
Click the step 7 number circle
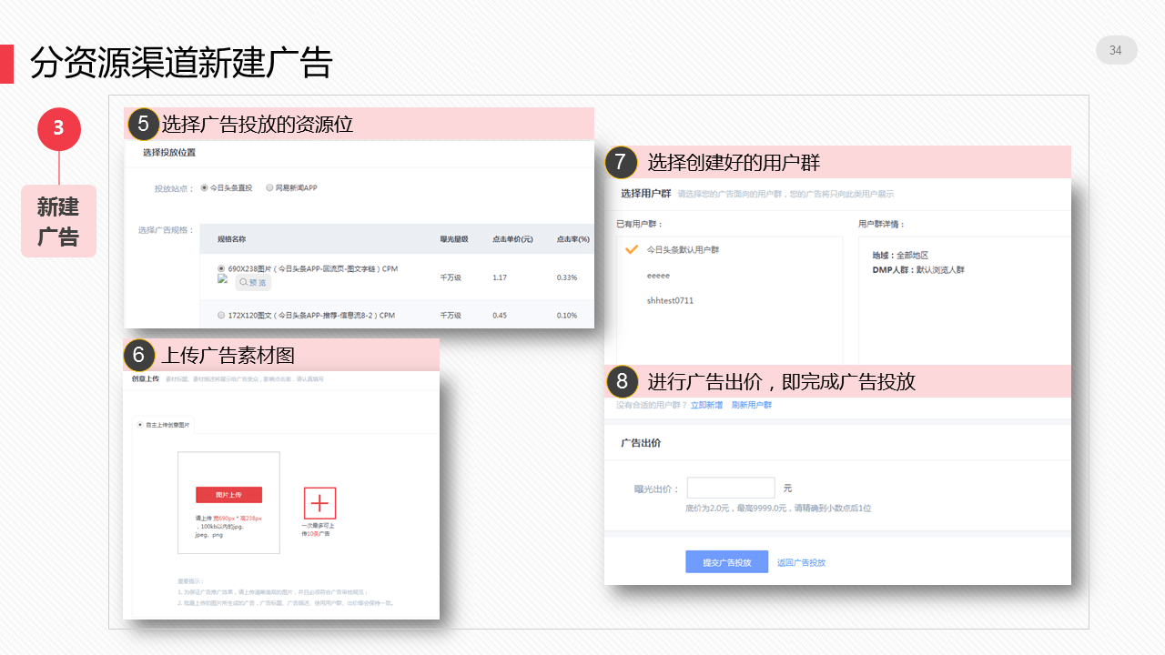(x=621, y=162)
